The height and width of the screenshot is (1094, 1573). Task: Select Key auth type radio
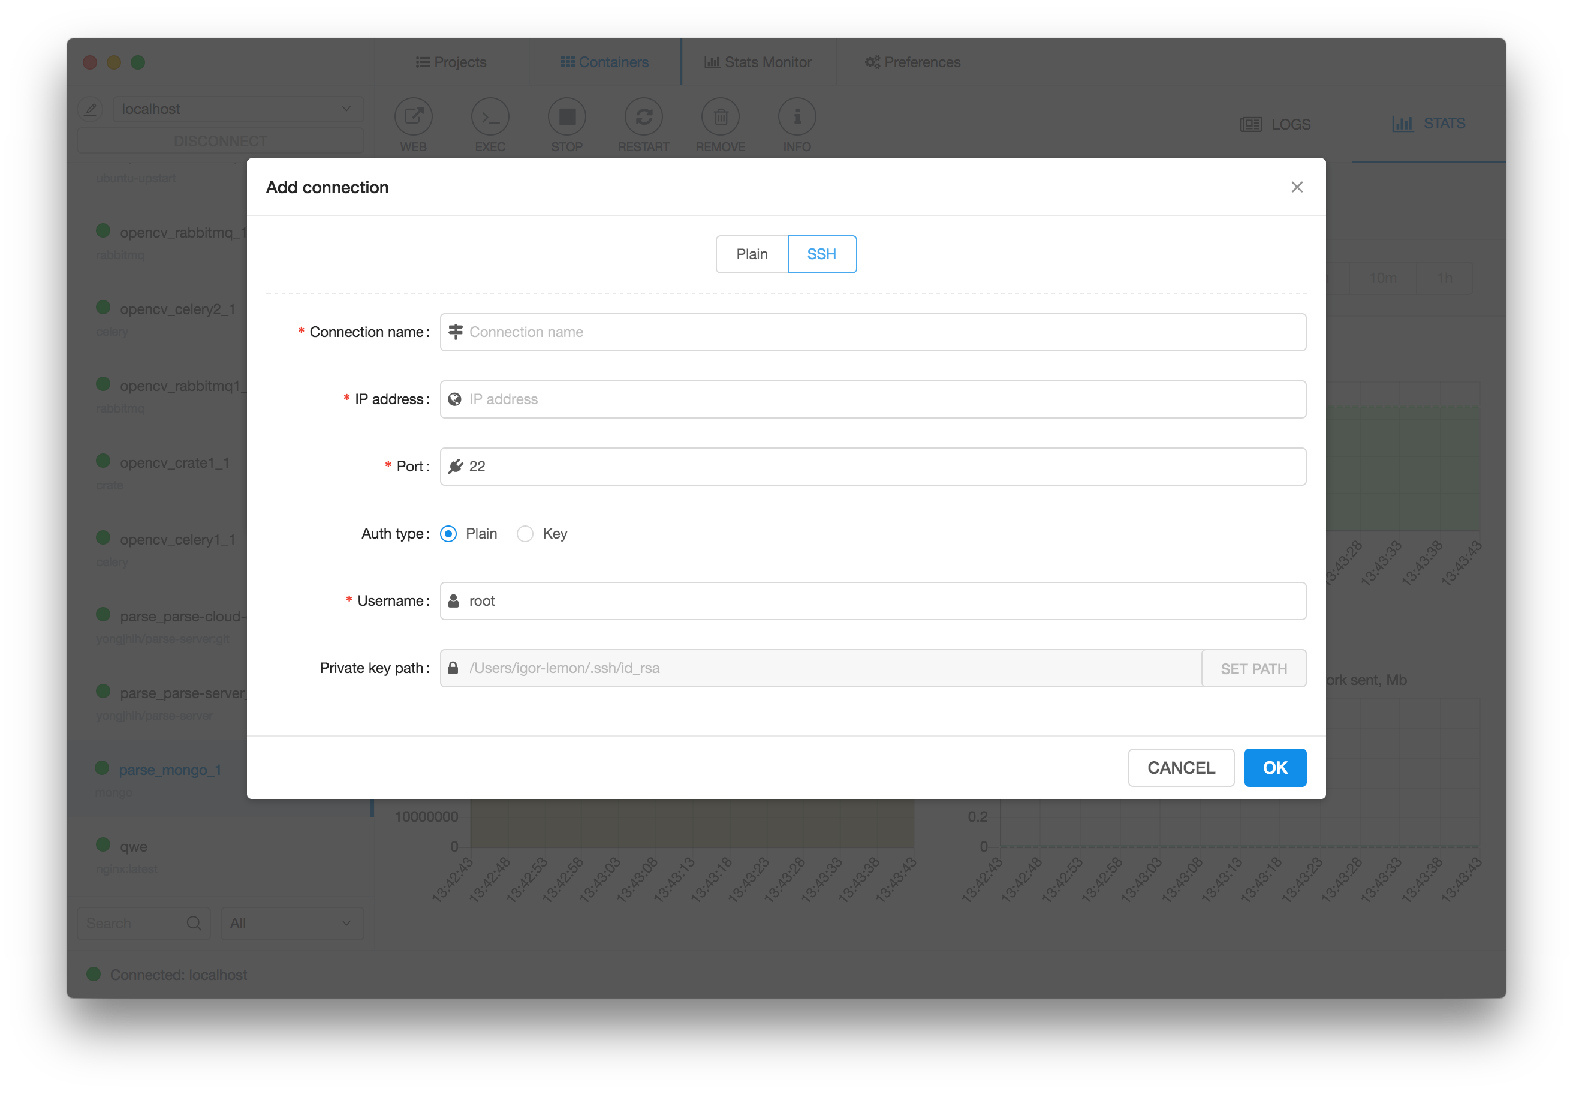click(x=526, y=534)
